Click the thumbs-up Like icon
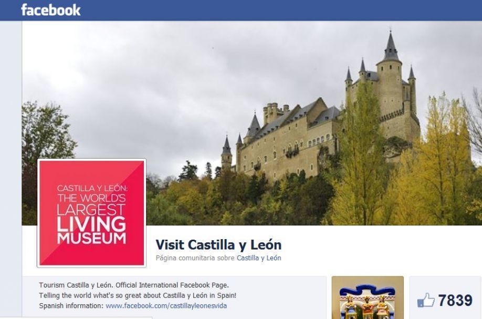The height and width of the screenshot is (319, 482). click(x=426, y=300)
